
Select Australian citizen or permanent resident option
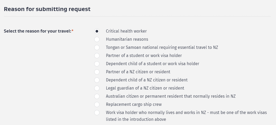97,96
